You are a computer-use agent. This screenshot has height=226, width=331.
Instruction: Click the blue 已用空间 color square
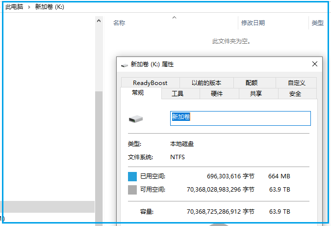132,176
